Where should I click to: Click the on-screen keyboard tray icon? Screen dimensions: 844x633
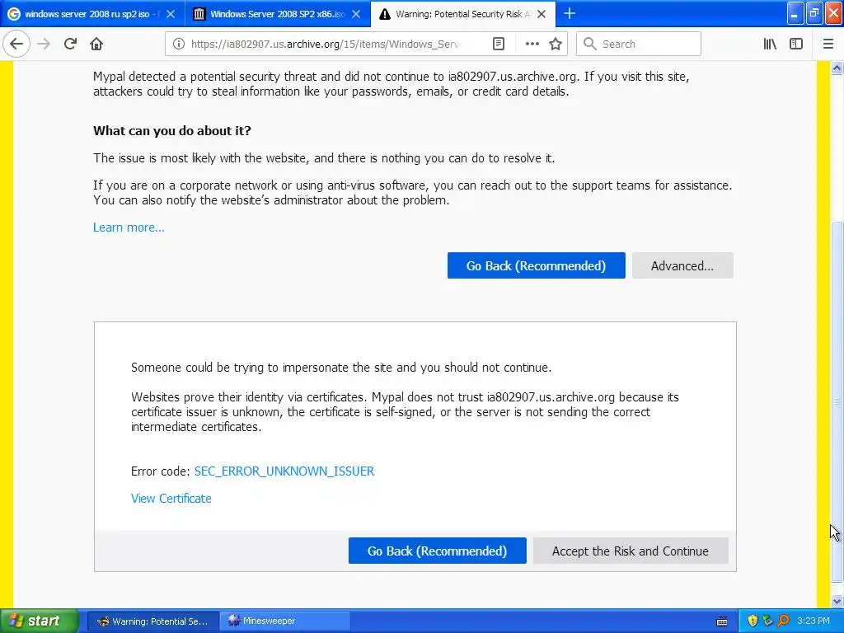pos(722,621)
